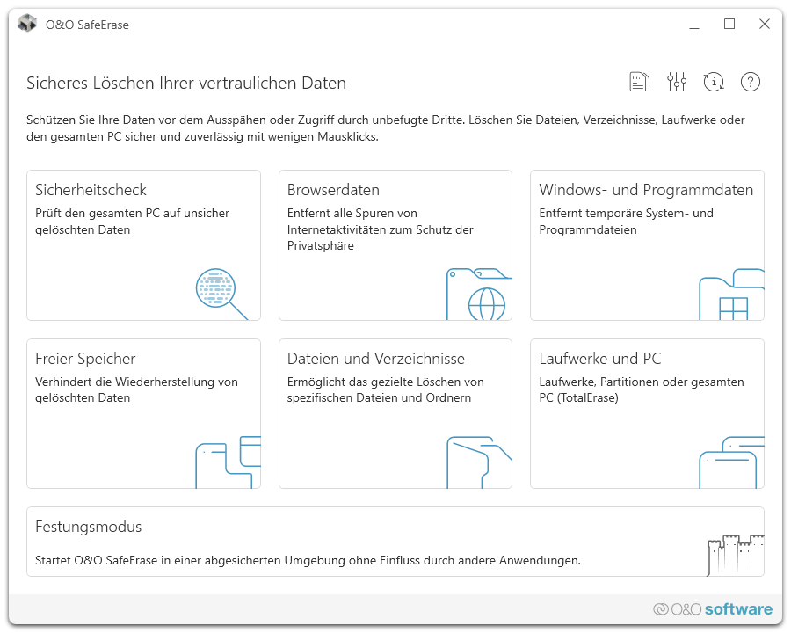Choose the Freier Speicher heading

click(85, 359)
